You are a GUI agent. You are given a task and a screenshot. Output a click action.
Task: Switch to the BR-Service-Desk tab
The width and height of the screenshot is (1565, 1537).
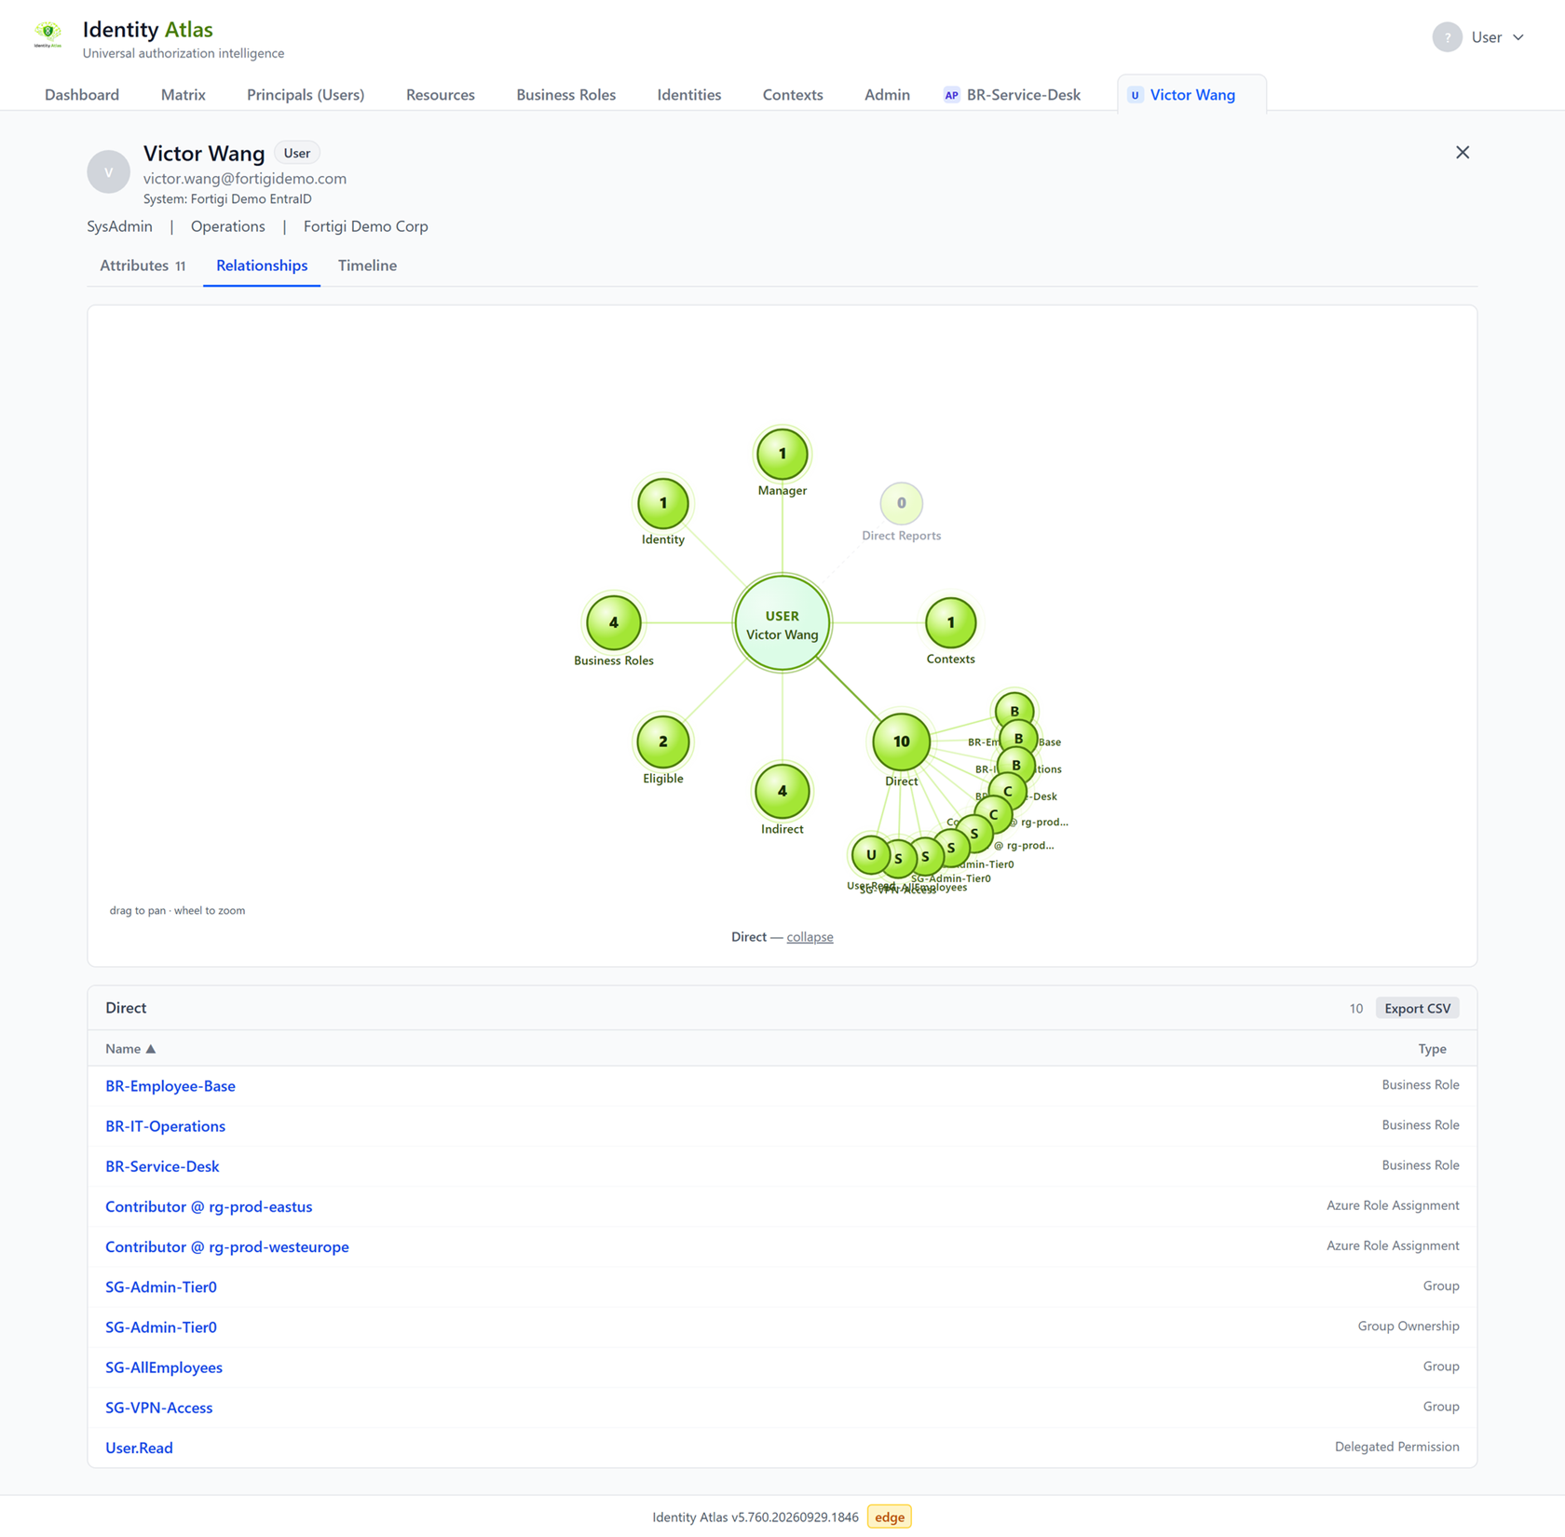tap(1013, 94)
